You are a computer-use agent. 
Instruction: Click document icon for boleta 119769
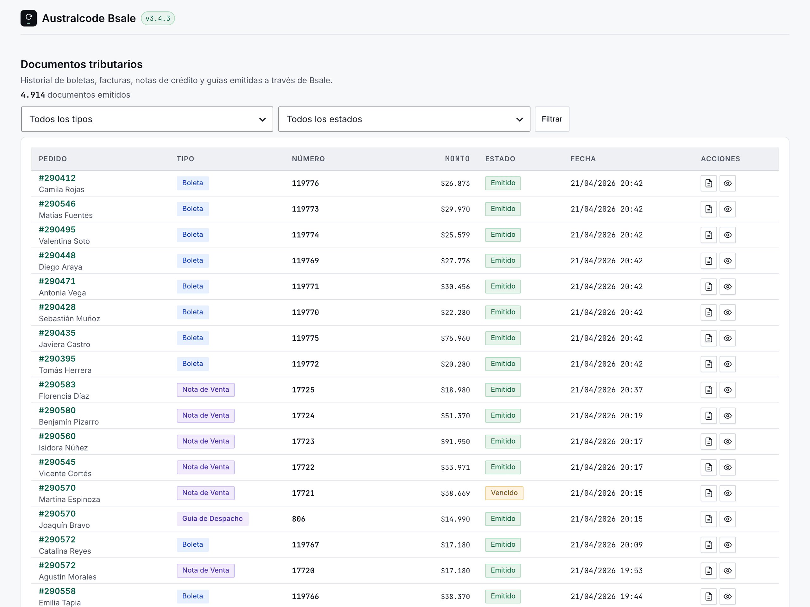pos(708,261)
